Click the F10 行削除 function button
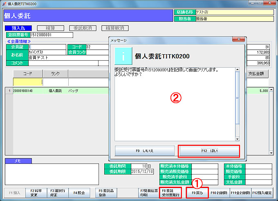 click(x=219, y=193)
